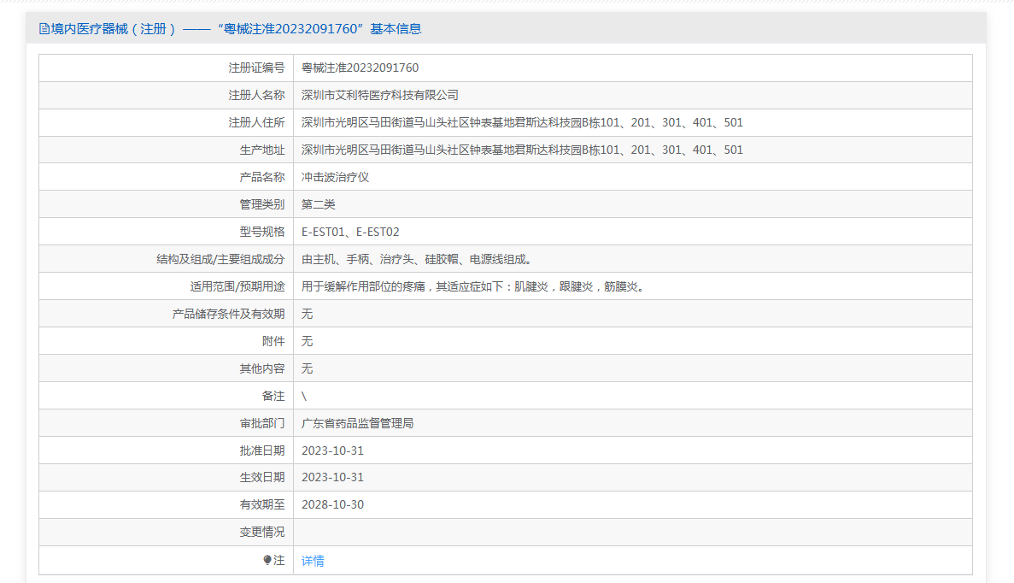Click the 其他内容 label
This screenshot has width=1014, height=583.
click(262, 368)
